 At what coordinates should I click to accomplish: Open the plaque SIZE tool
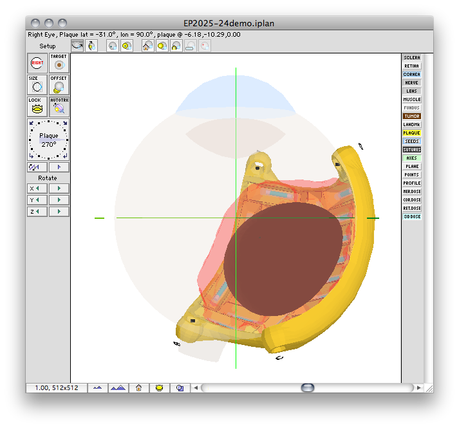[37, 86]
